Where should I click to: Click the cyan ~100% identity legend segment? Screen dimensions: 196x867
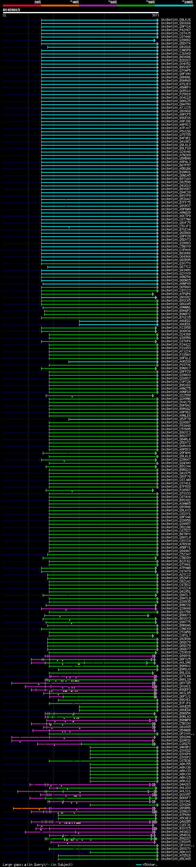(x=174, y=6)
